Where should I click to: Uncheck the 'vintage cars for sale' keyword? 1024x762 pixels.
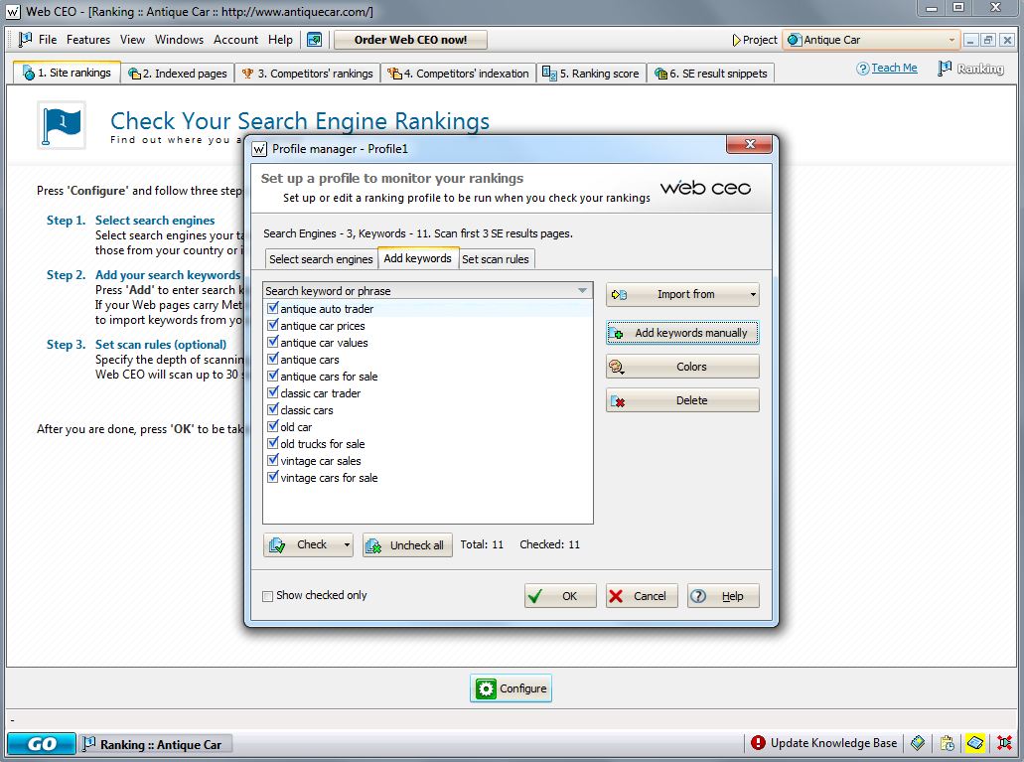[x=273, y=478]
